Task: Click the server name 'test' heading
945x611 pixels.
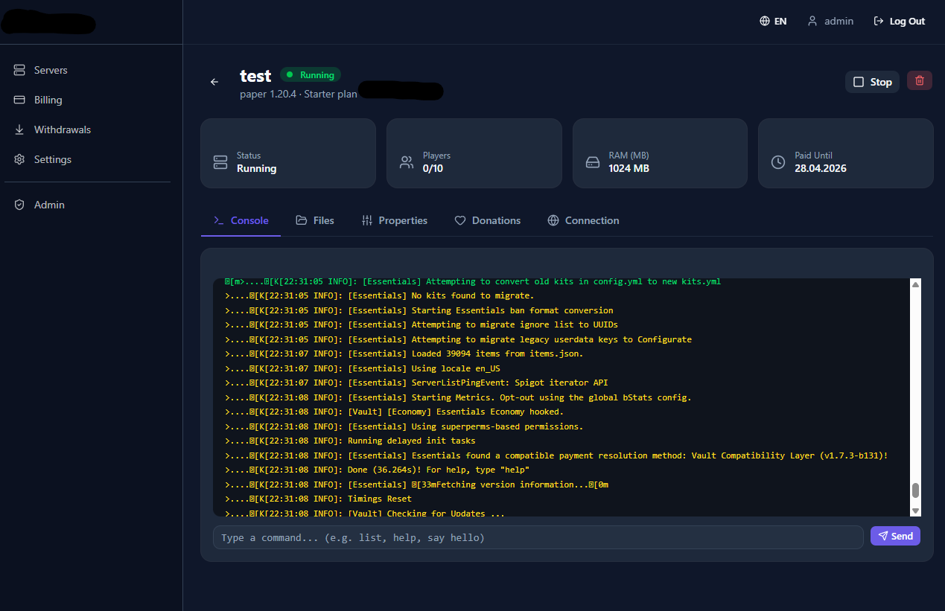Action: point(255,76)
